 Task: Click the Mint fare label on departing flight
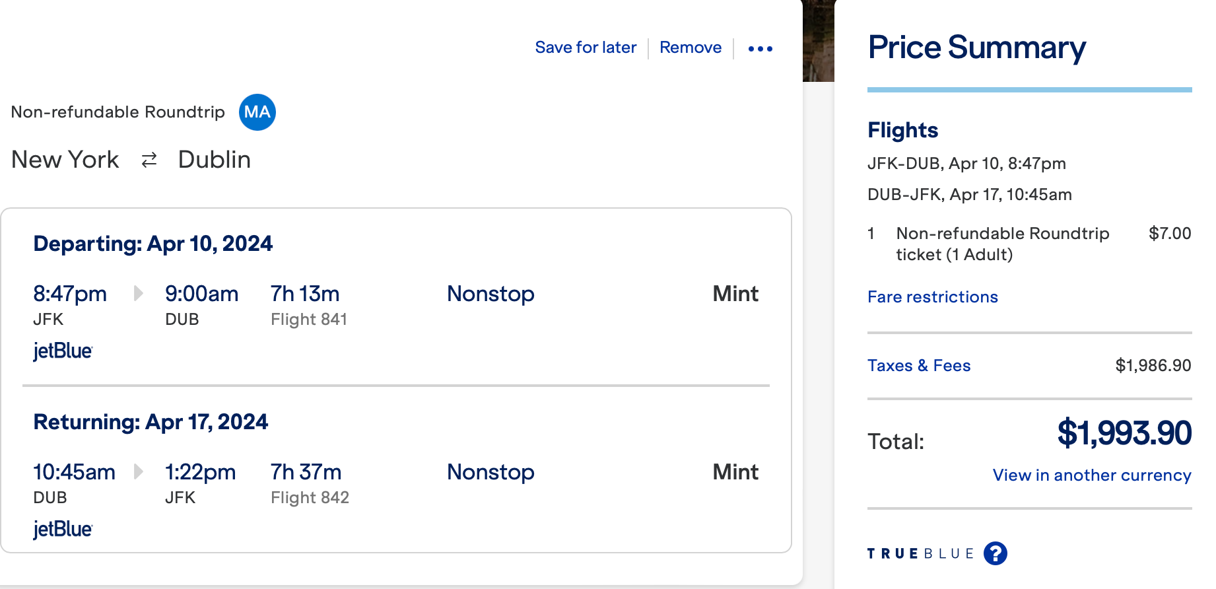point(735,294)
